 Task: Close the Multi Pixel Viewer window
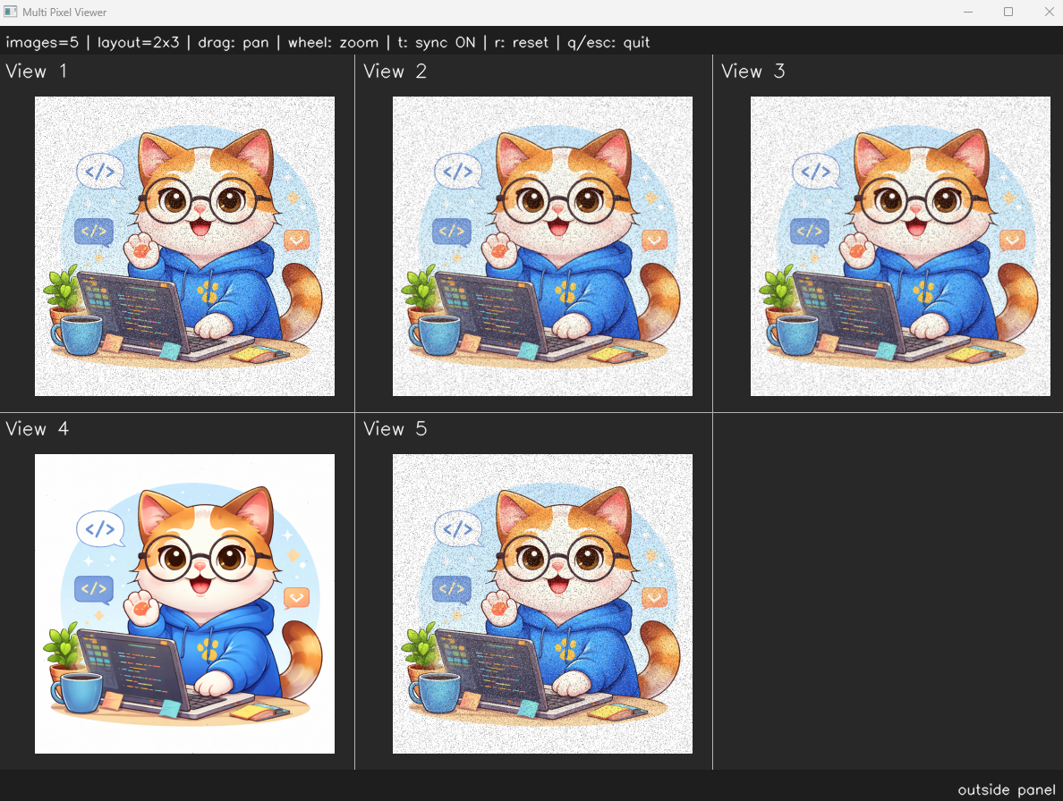[x=1048, y=13]
